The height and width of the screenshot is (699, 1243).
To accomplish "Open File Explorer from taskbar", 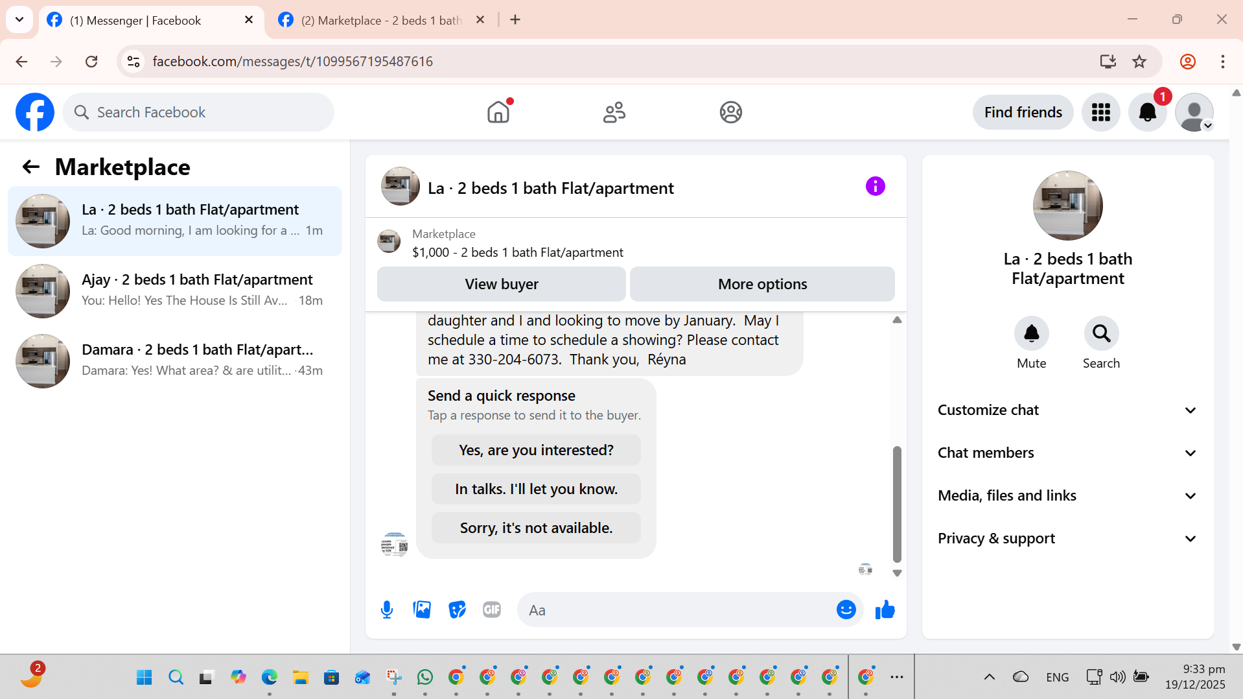I will tap(300, 677).
